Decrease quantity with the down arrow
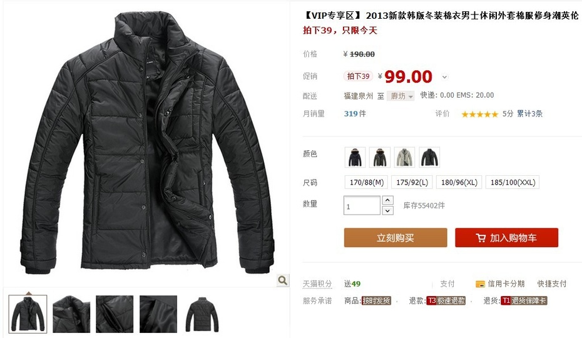This screenshot has height=338, width=582. click(x=387, y=210)
